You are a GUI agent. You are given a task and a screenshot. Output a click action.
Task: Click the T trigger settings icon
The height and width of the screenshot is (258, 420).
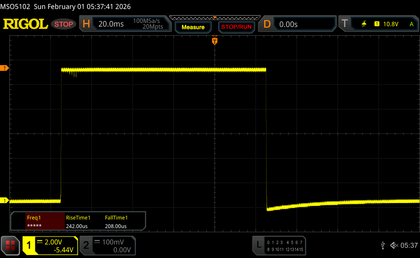click(345, 24)
